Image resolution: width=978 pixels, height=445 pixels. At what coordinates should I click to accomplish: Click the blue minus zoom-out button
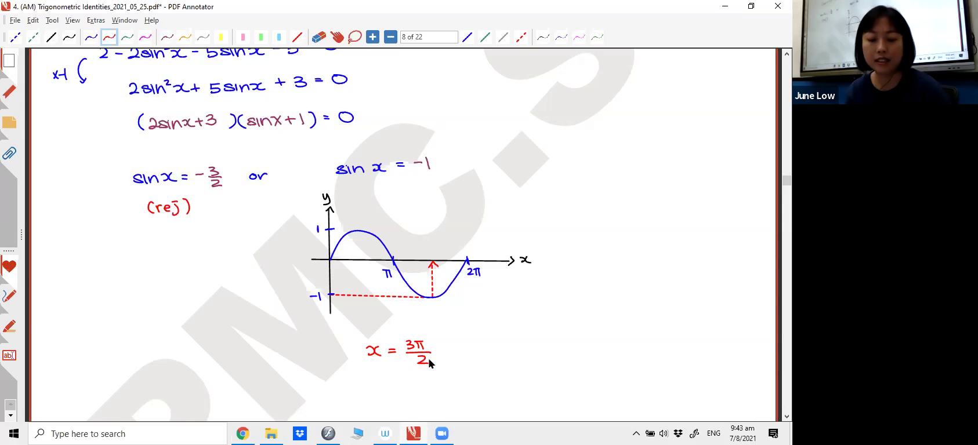391,37
